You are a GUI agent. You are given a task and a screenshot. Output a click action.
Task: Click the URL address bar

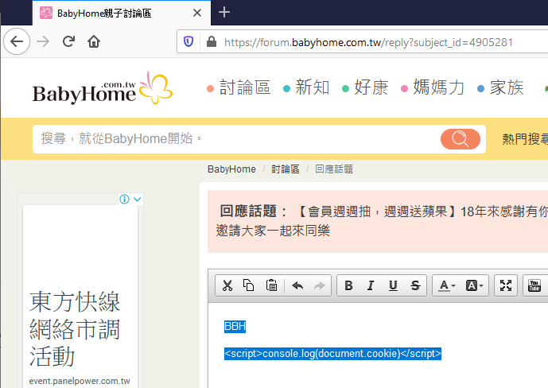coord(368,42)
